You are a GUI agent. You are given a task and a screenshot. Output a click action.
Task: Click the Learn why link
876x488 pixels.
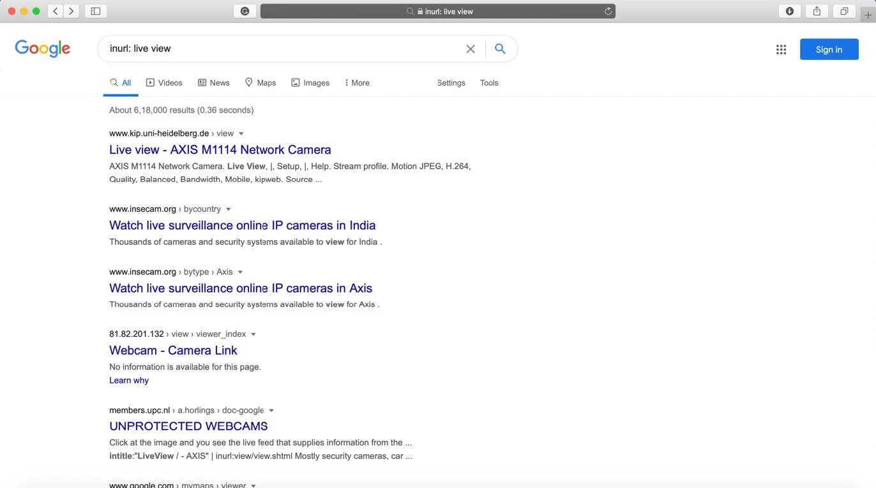pos(129,380)
